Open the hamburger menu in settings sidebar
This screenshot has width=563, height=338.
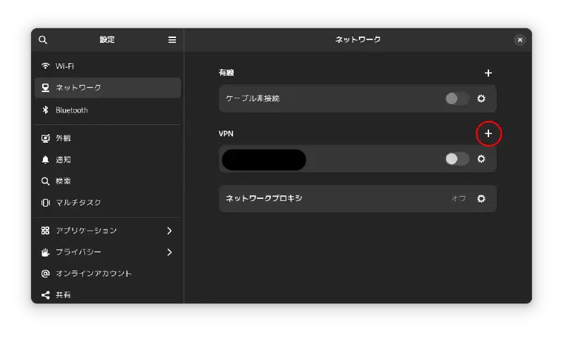point(172,40)
